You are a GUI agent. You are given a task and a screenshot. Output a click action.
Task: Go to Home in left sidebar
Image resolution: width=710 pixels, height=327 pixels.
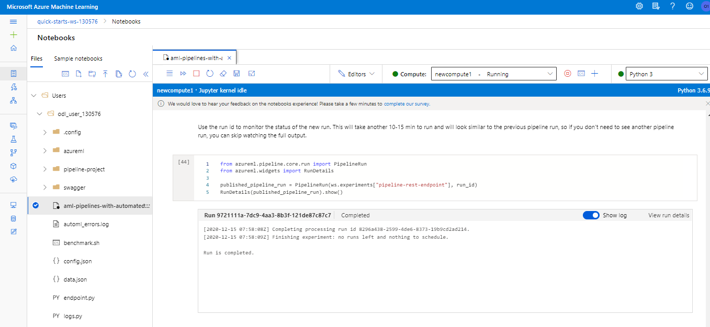(14, 48)
